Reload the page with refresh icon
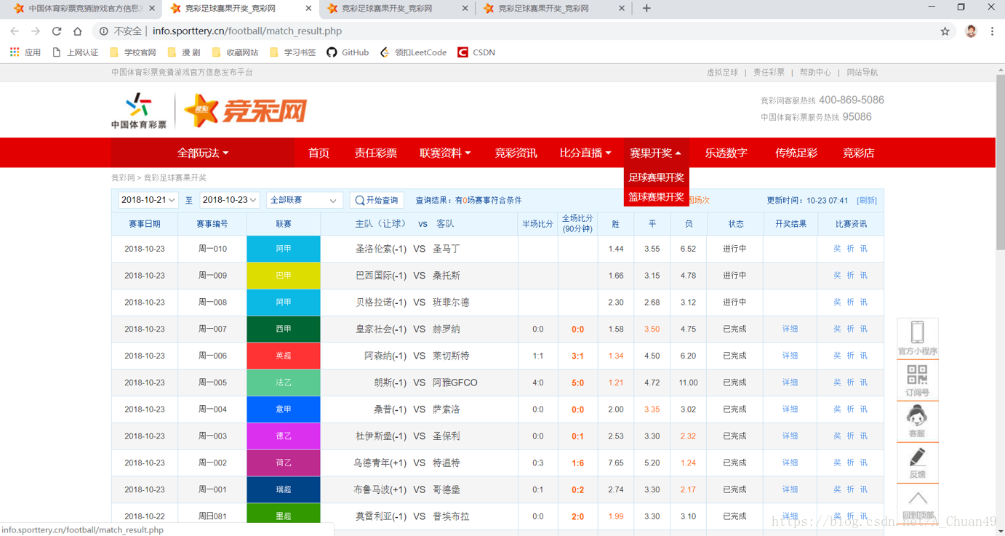The image size is (1005, 536). coord(57,31)
